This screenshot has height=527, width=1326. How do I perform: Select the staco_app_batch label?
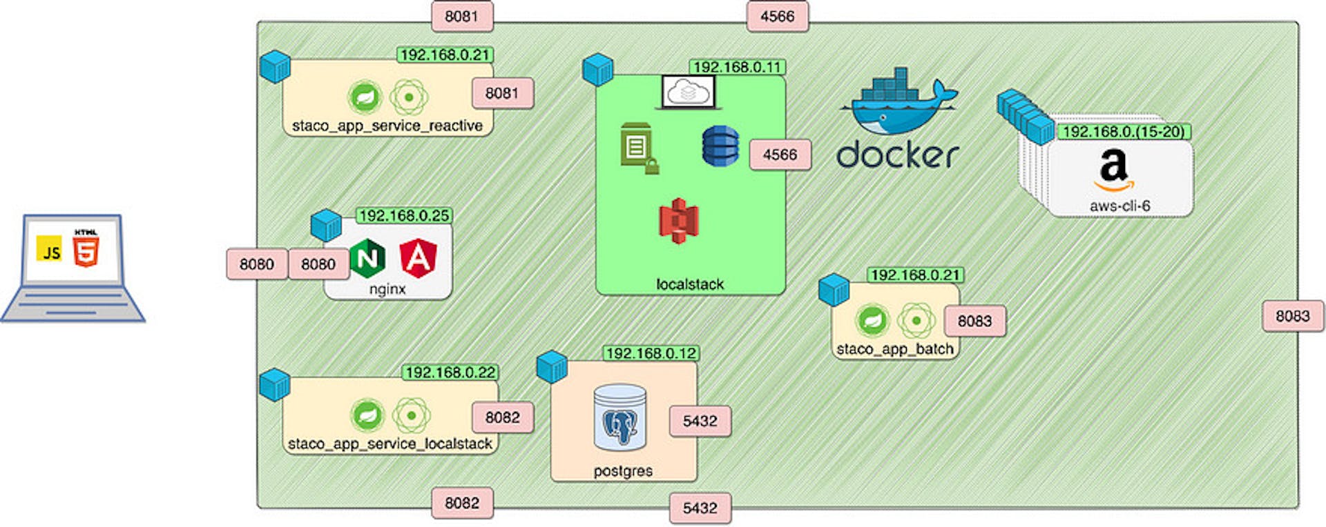(895, 349)
